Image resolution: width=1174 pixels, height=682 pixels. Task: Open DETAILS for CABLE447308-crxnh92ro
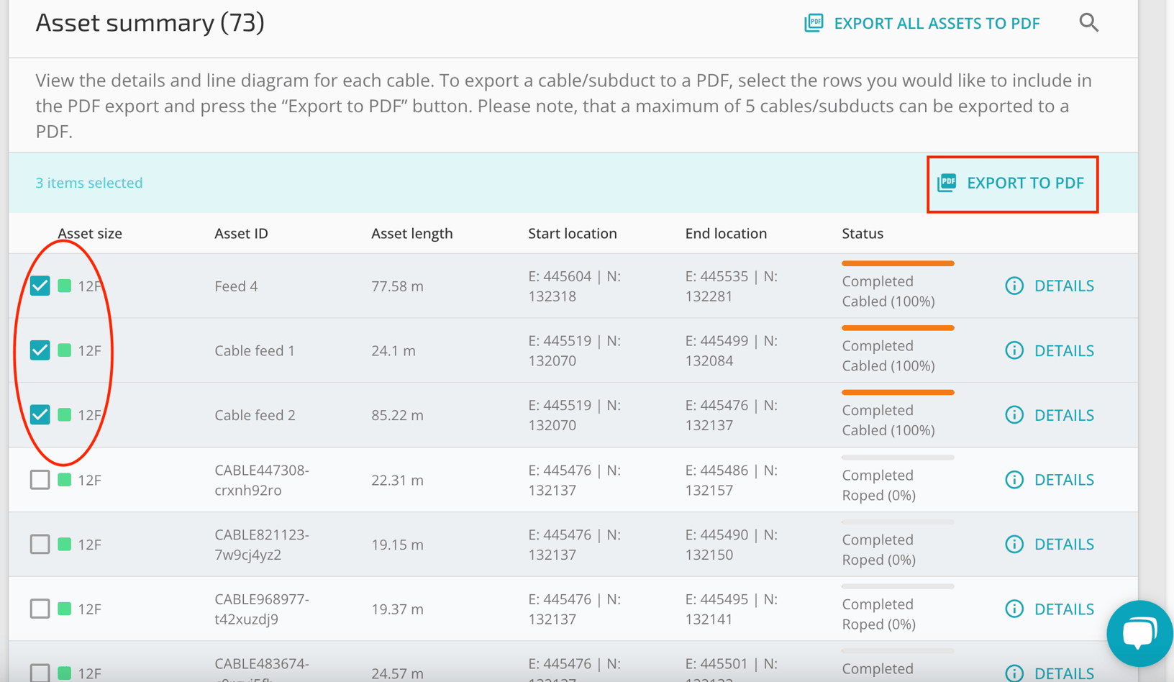point(1064,480)
